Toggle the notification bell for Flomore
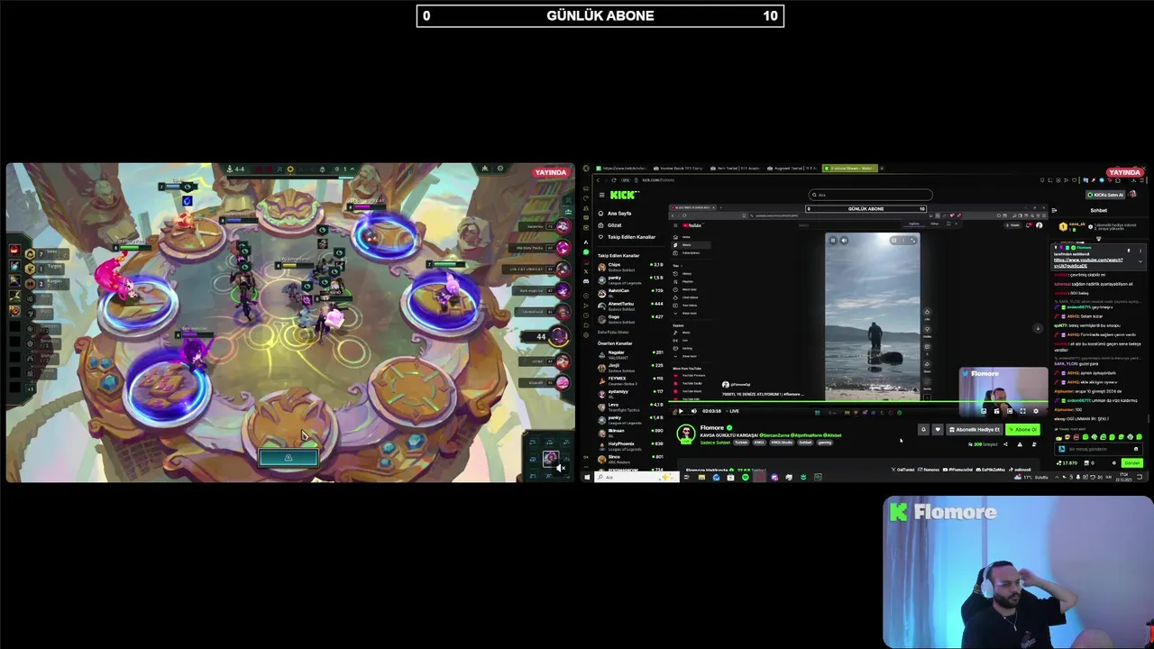 pos(923,430)
